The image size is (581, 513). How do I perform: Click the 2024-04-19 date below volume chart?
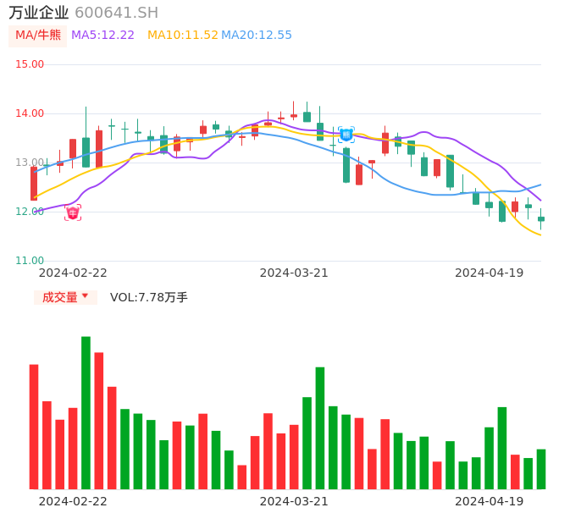pyautogui.click(x=490, y=501)
